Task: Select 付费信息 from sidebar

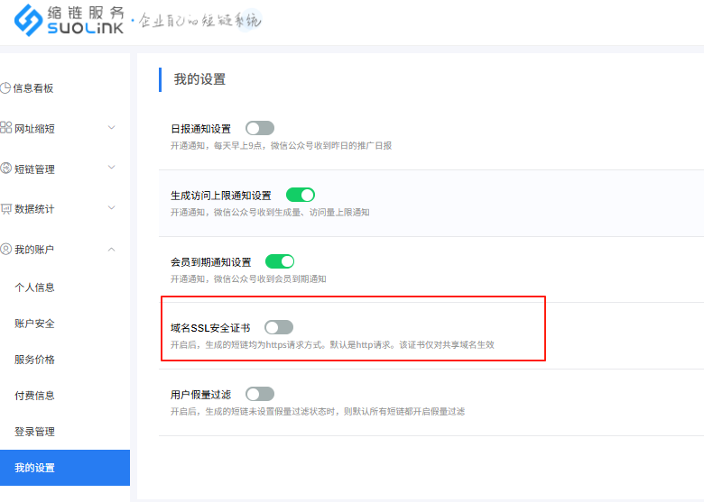Action: [x=34, y=396]
